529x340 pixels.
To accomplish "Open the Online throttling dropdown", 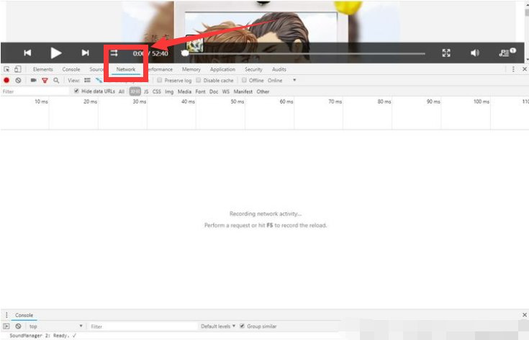I will (x=282, y=81).
